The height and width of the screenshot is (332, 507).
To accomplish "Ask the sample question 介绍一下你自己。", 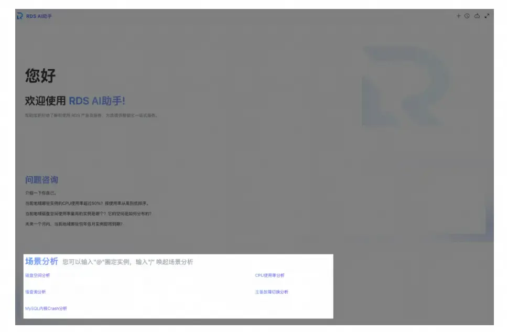I will click(41, 193).
